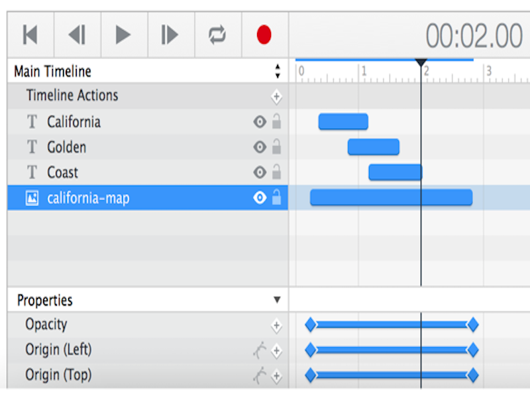The image size is (530, 398).
Task: Collapse the Properties section
Action: click(x=277, y=300)
